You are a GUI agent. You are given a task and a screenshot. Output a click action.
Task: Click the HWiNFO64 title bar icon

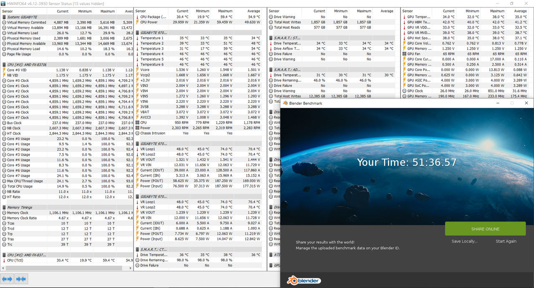click(4, 3)
